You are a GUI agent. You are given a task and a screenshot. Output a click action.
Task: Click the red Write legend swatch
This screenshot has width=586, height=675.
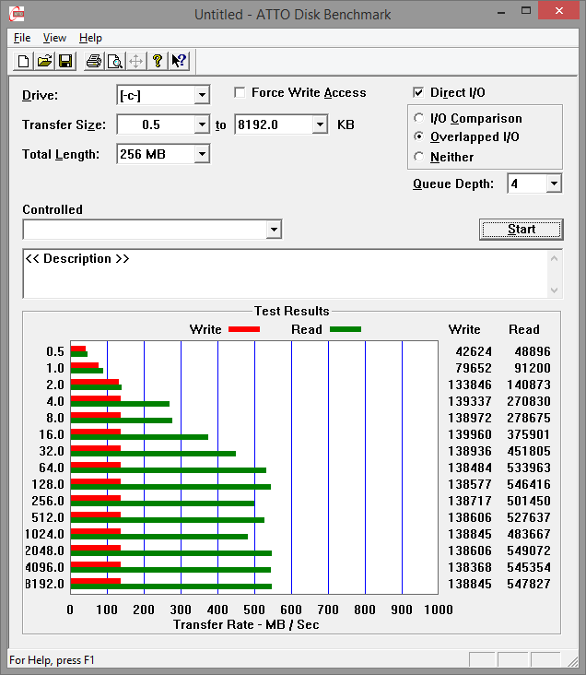pyautogui.click(x=244, y=329)
